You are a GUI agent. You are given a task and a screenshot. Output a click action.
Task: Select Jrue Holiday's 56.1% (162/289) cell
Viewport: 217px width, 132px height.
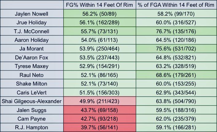point(100,22)
